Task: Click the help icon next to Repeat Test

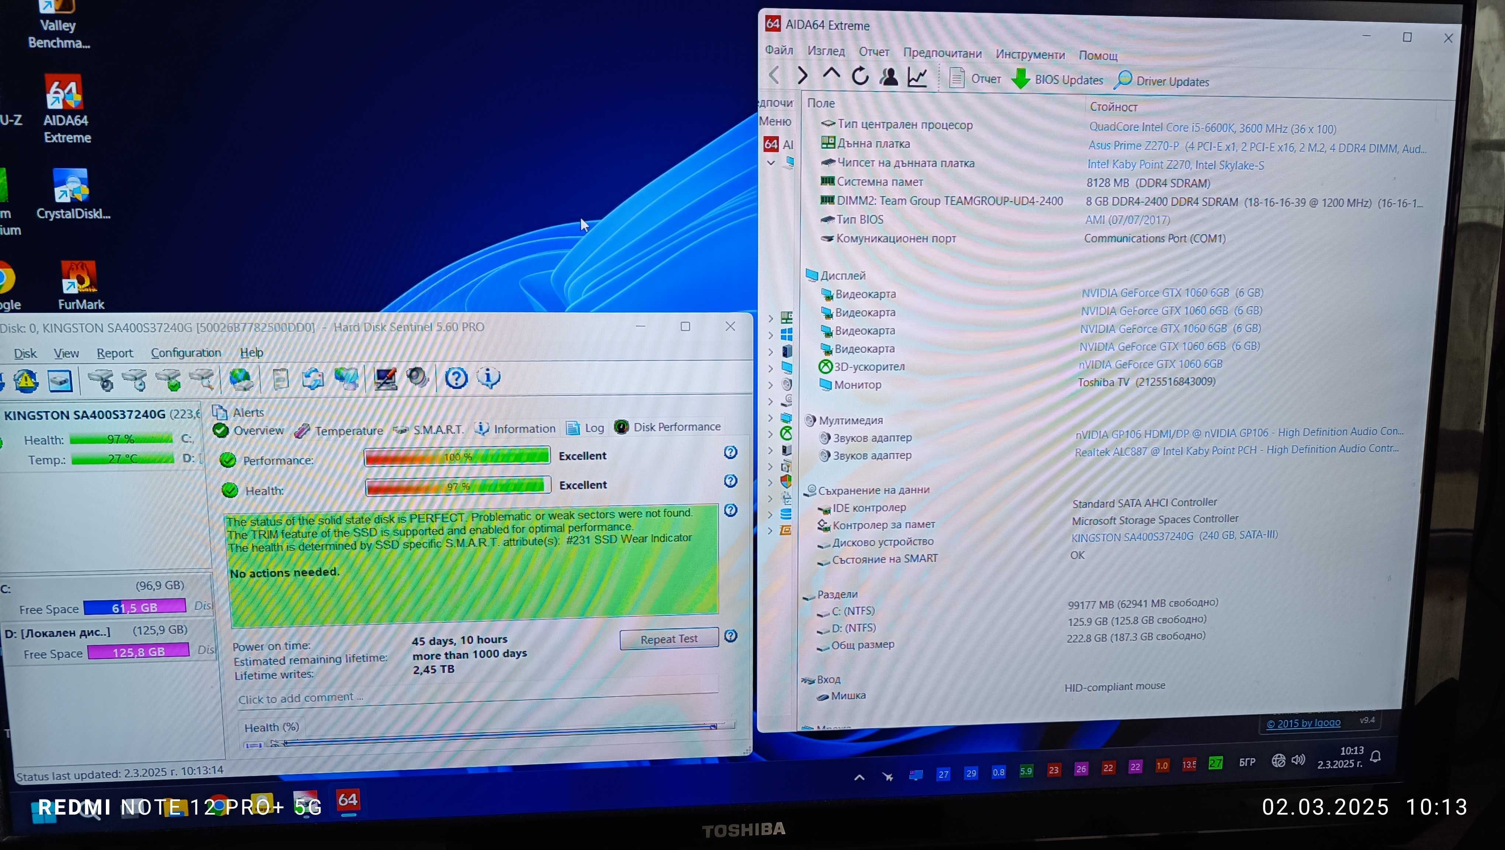Action: coord(730,636)
